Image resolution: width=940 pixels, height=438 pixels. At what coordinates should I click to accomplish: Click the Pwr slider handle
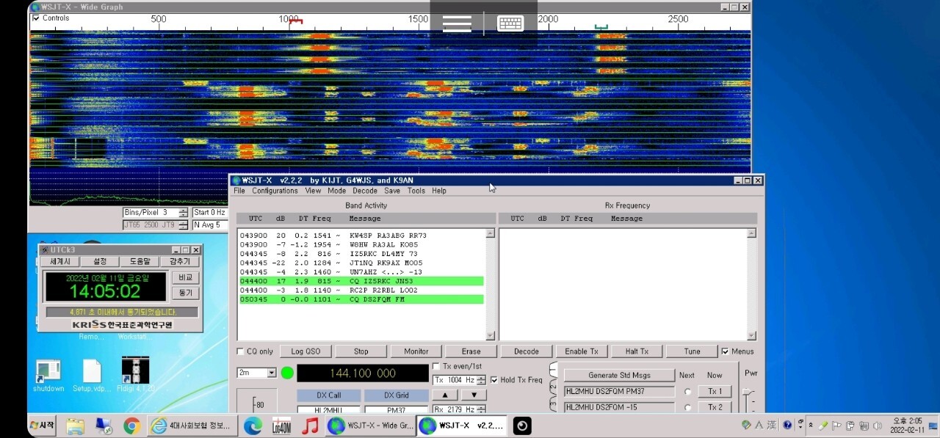tap(749, 393)
